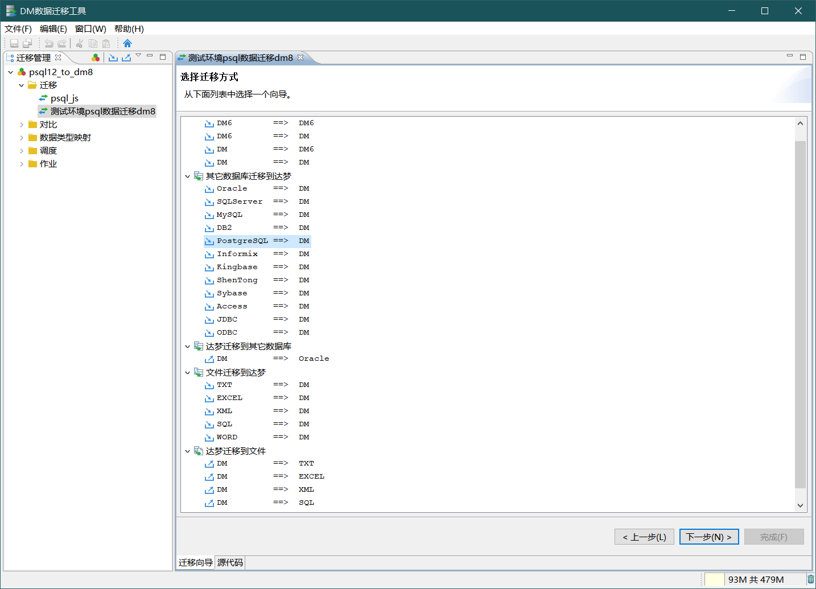The height and width of the screenshot is (589, 816).
Task: Minimize the 迁移管理 panel
Action: click(150, 56)
